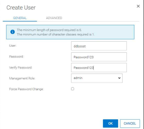The width and height of the screenshot is (144, 129).
Task: Click the Management Role label
Action: pos(22,78)
